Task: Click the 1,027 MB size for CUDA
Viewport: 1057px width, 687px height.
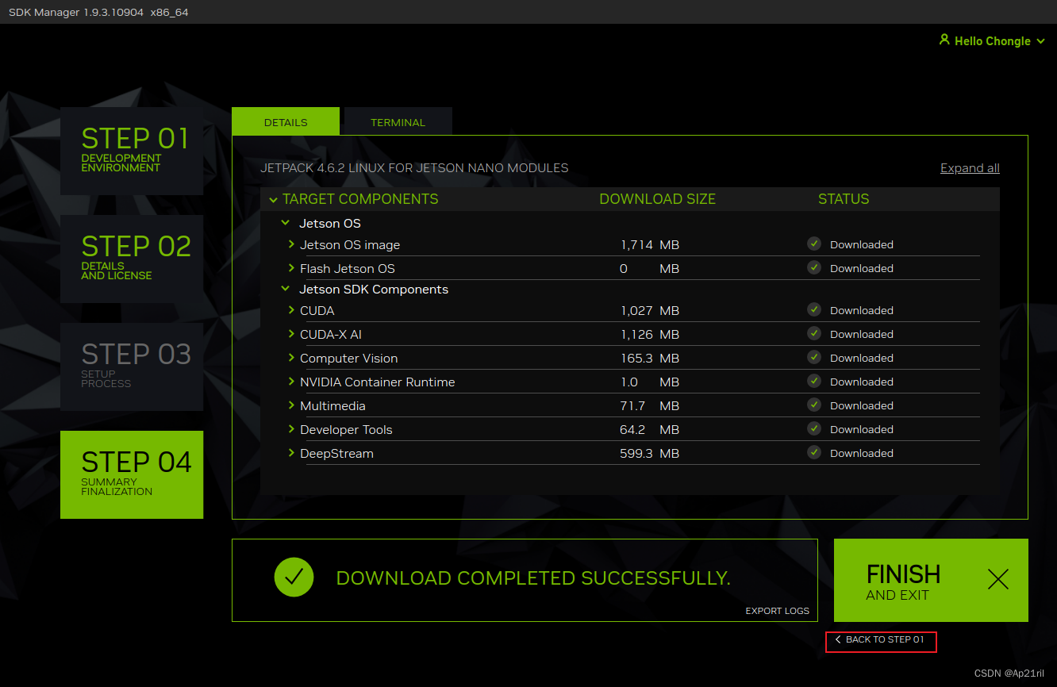Action: 649,311
